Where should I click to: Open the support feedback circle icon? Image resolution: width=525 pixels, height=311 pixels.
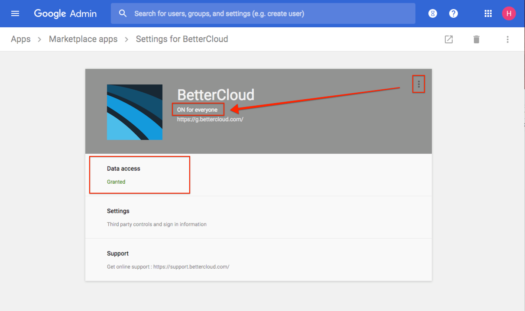(432, 13)
